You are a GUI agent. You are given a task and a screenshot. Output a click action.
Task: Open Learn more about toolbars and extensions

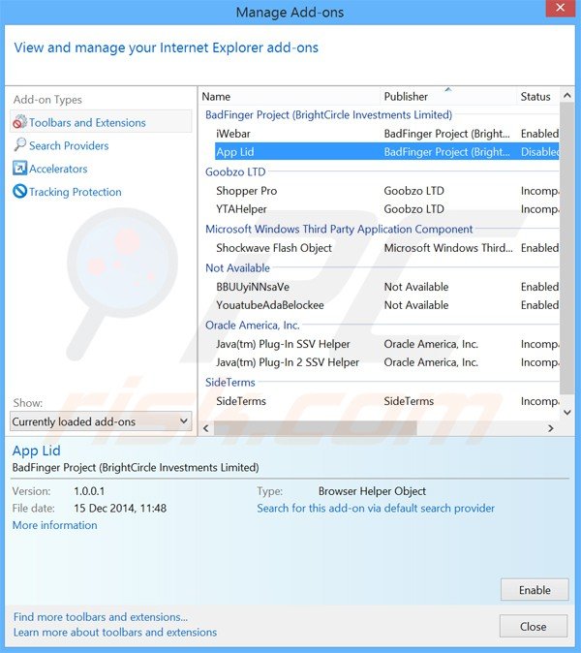(115, 633)
